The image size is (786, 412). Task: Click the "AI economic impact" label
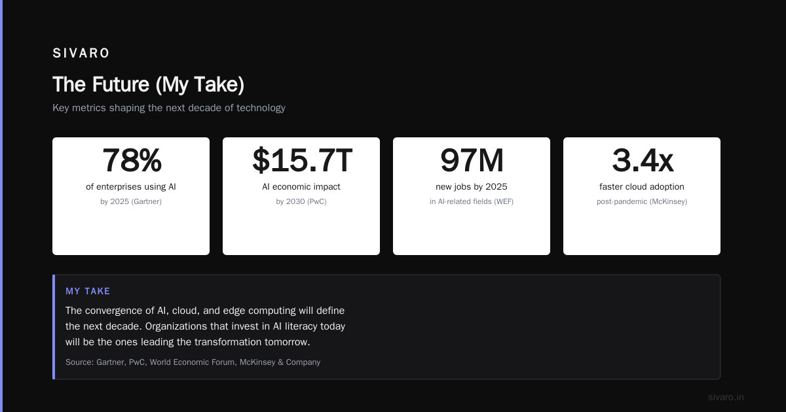pos(301,187)
